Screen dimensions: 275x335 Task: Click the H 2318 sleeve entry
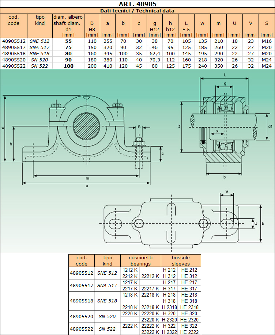pyautogui.click(x=169, y=307)
